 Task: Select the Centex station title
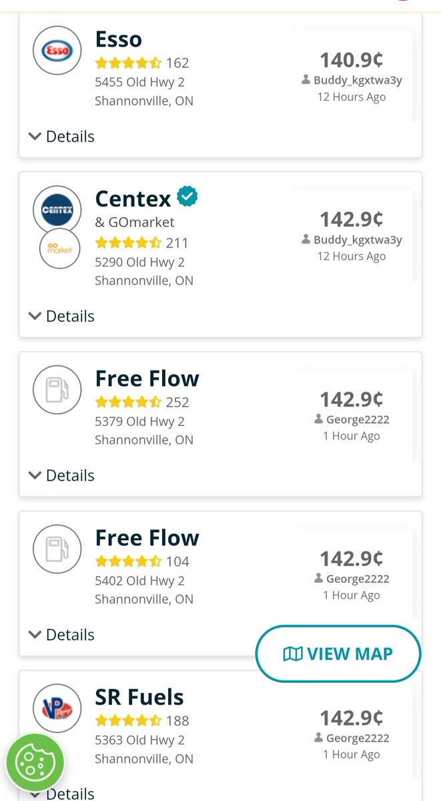click(x=133, y=198)
